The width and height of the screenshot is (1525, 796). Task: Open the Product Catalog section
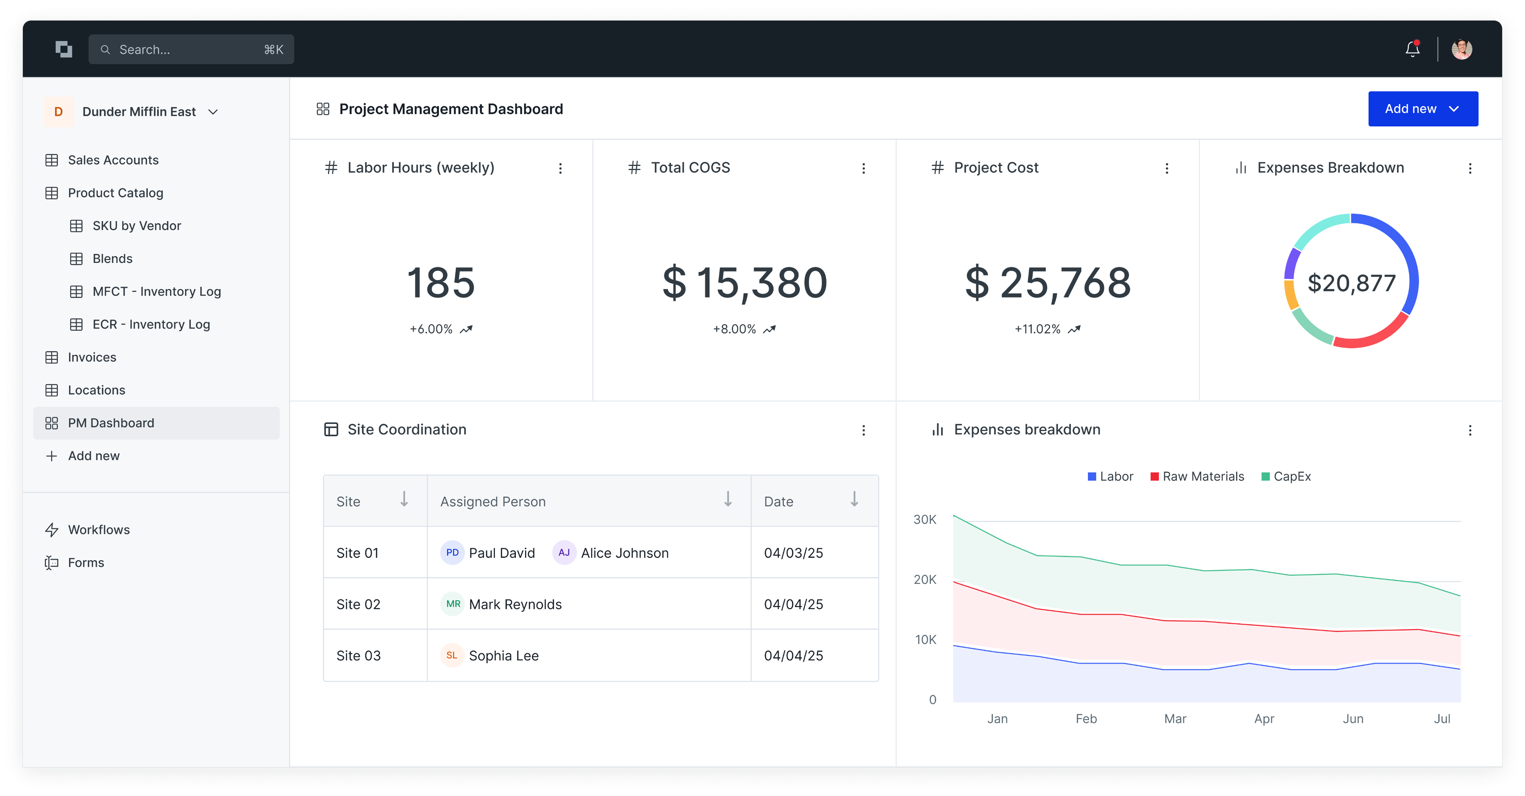coord(115,193)
